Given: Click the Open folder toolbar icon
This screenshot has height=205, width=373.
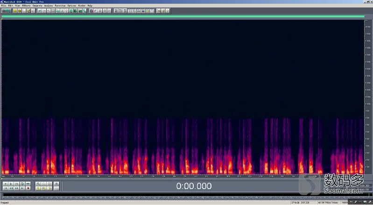Looking at the screenshot, I should coord(20,11).
